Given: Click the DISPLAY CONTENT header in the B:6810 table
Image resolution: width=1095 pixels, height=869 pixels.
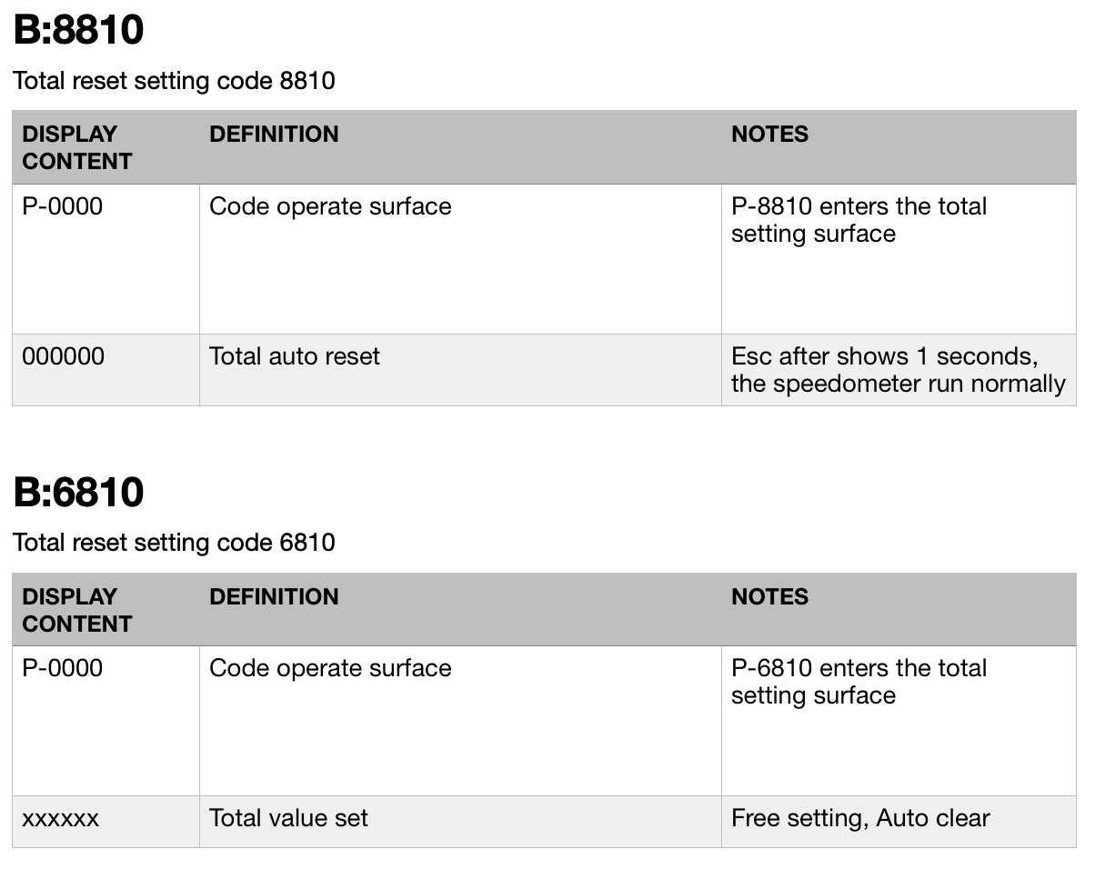Looking at the screenshot, I should click(77, 610).
